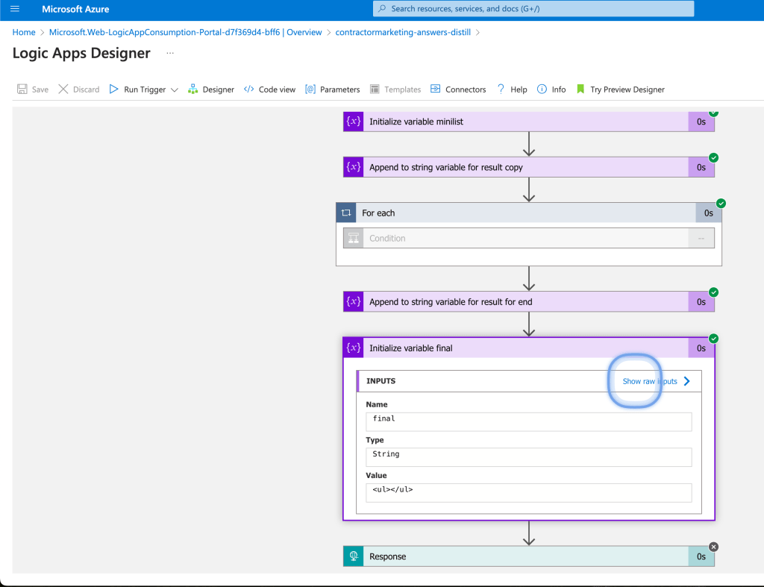Screen dimensions: 764x587
Task: Click the 0s duration on Response step
Action: click(701, 557)
